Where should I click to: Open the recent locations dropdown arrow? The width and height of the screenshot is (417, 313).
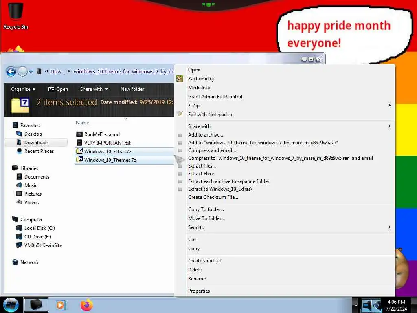31,72
